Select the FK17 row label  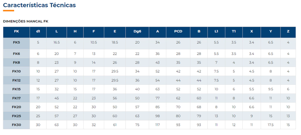click(16, 98)
